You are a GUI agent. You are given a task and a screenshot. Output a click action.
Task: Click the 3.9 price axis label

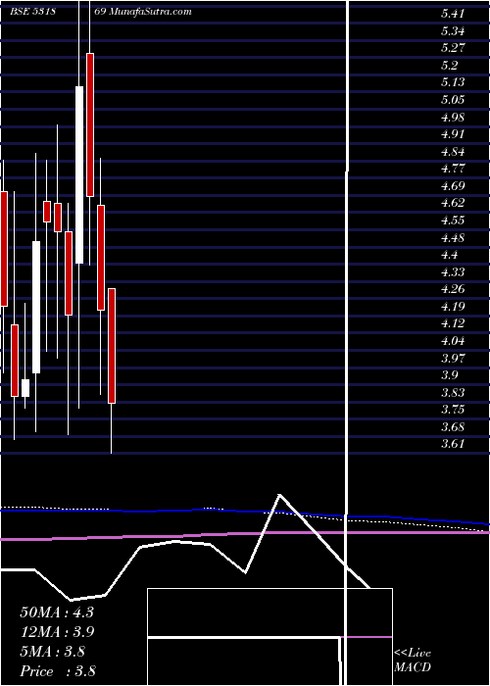[450, 375]
